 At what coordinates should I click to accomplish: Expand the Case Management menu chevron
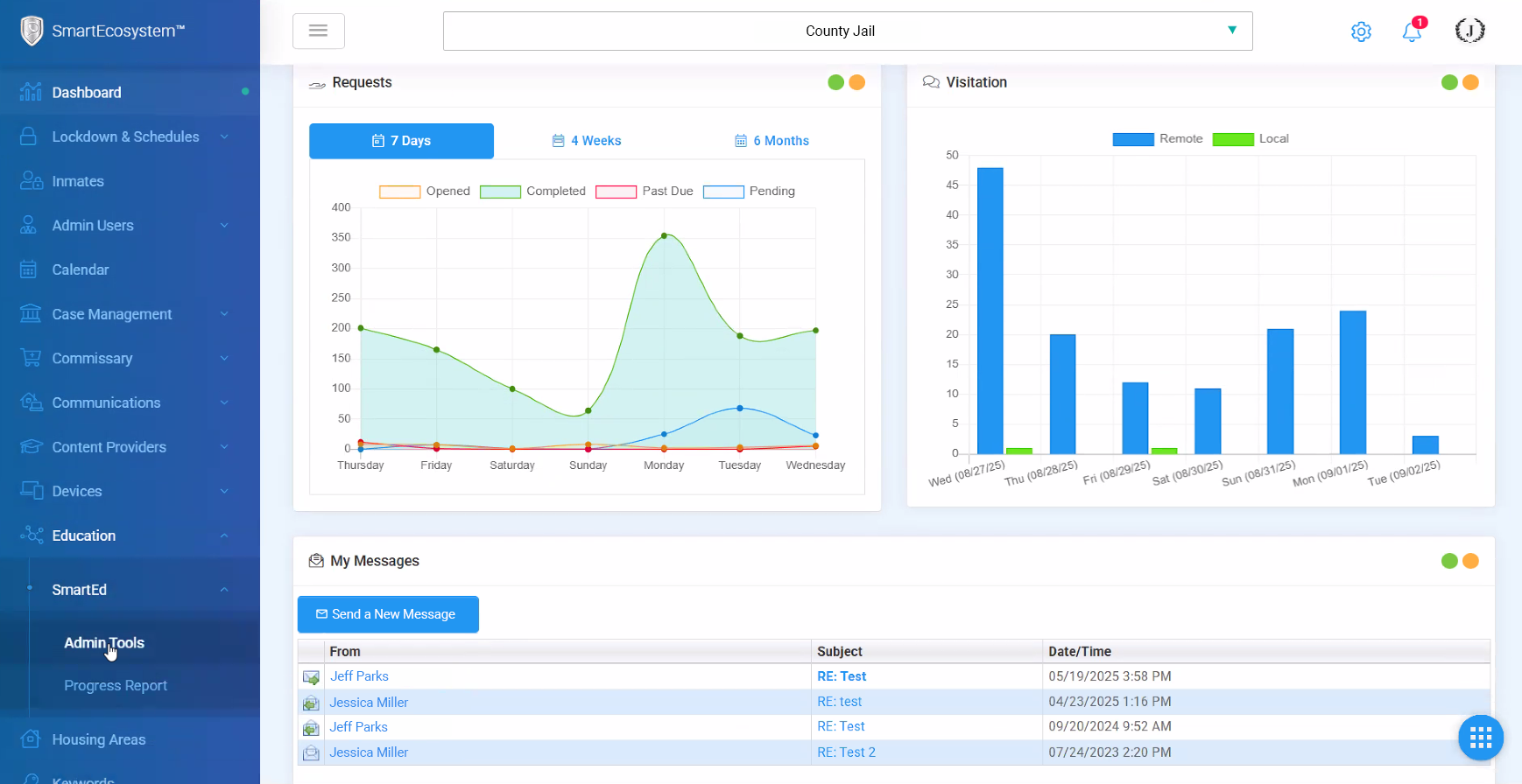tap(224, 313)
